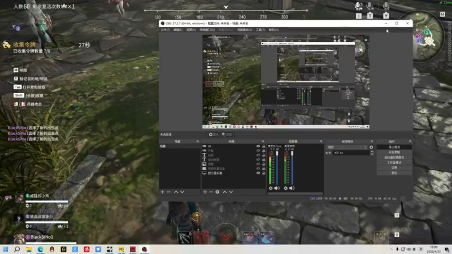Image resolution: width=452 pixels, height=254 pixels.
Task: Pop out the 混音器 dock panel icon
Action: click(x=321, y=142)
